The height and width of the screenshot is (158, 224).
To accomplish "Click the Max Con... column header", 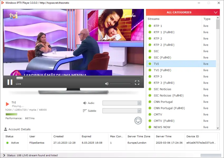I will 116,136.
